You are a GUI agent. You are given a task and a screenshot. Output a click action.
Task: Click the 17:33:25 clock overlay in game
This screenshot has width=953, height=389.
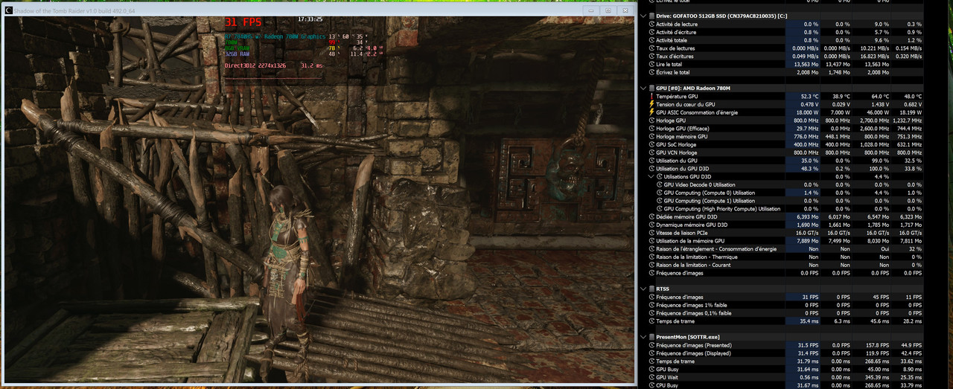[310, 19]
